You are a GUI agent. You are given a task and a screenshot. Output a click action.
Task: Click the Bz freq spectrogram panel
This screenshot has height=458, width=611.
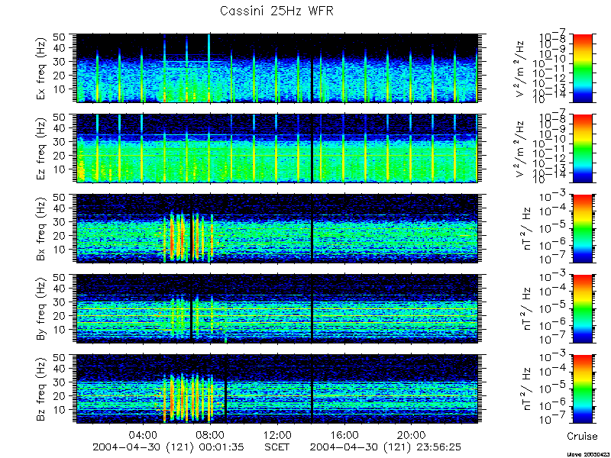click(277, 389)
